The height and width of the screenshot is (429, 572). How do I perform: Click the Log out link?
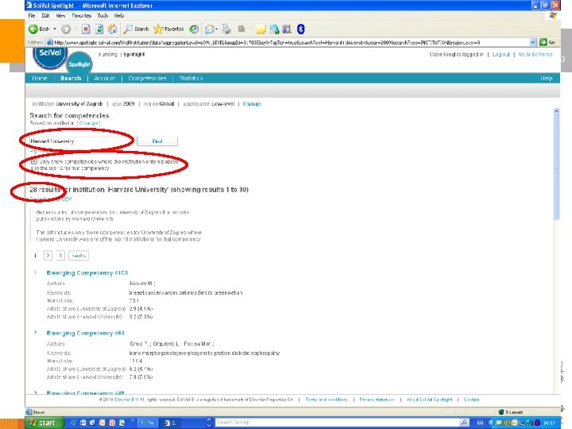click(500, 54)
